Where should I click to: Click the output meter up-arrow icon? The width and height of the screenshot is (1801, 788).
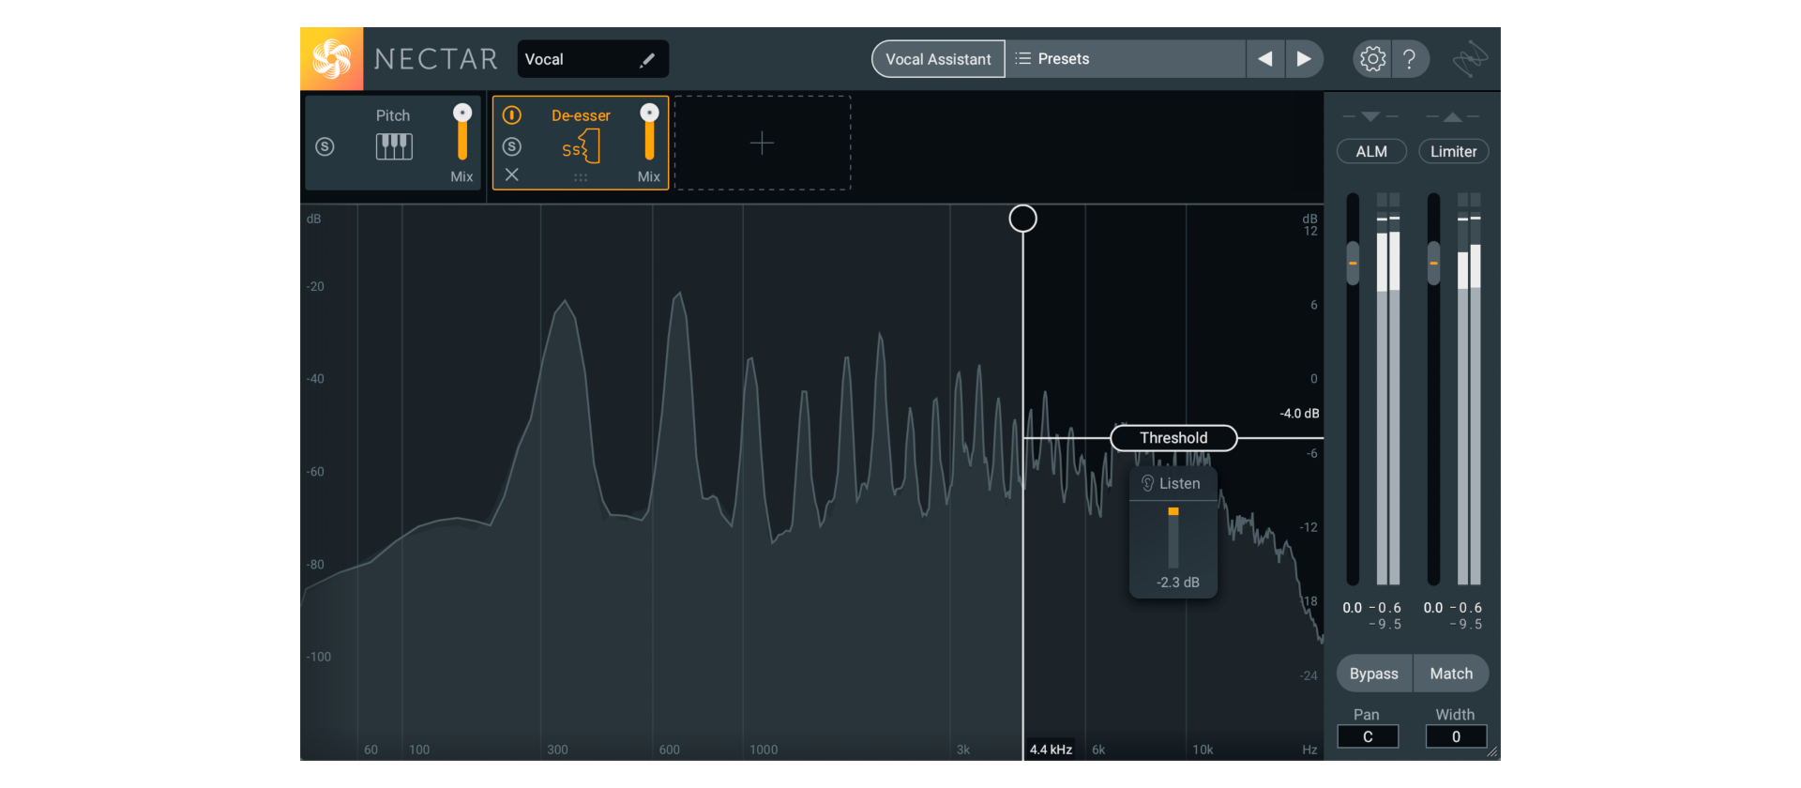point(1452,116)
